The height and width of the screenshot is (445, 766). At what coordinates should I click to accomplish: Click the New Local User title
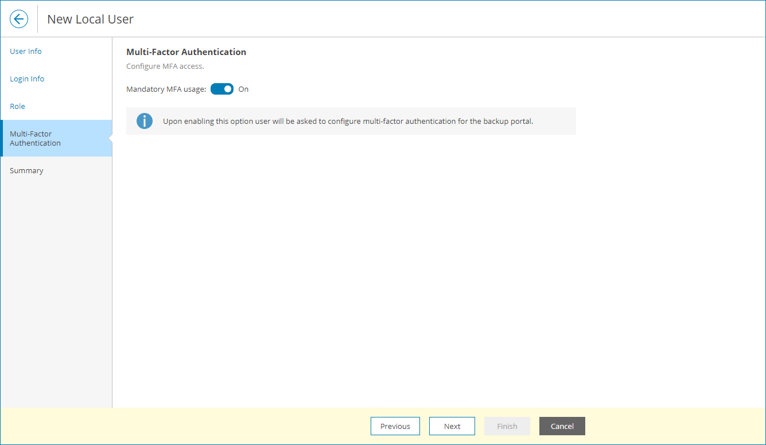pos(90,19)
